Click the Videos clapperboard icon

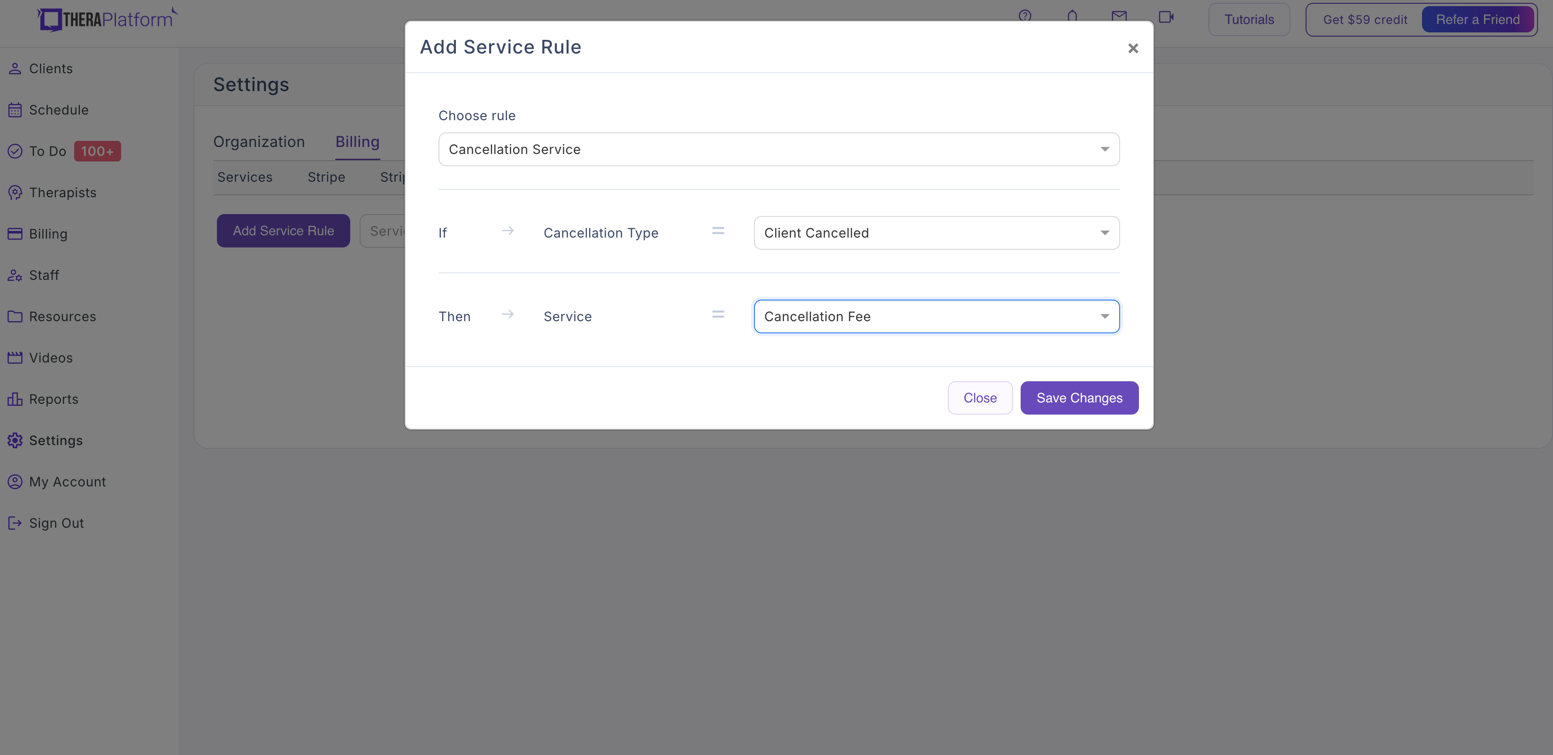click(x=15, y=358)
